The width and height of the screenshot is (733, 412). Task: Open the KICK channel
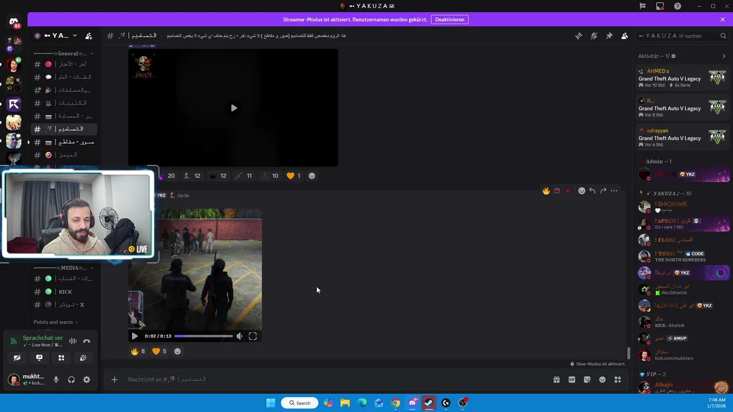(64, 292)
